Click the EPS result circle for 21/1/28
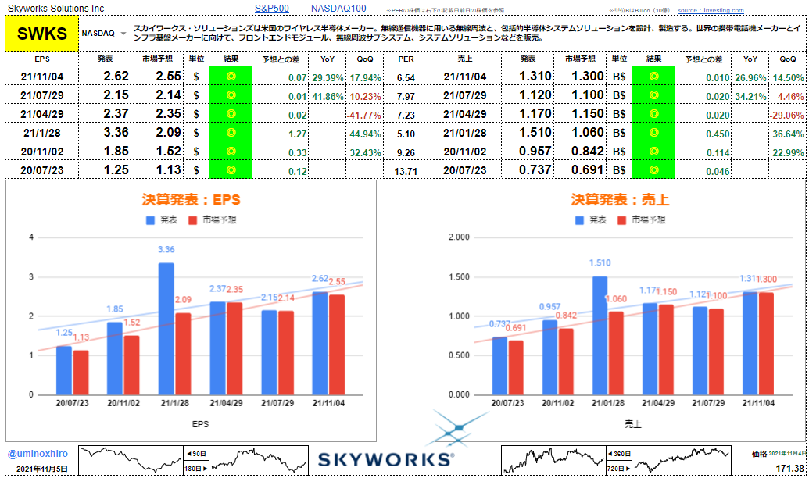The height and width of the screenshot is (478, 809). pos(231,133)
